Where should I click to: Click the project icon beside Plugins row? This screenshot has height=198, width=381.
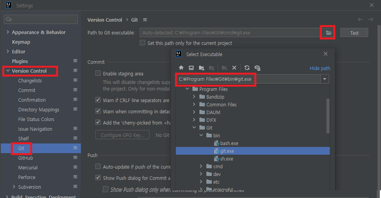coord(76,61)
